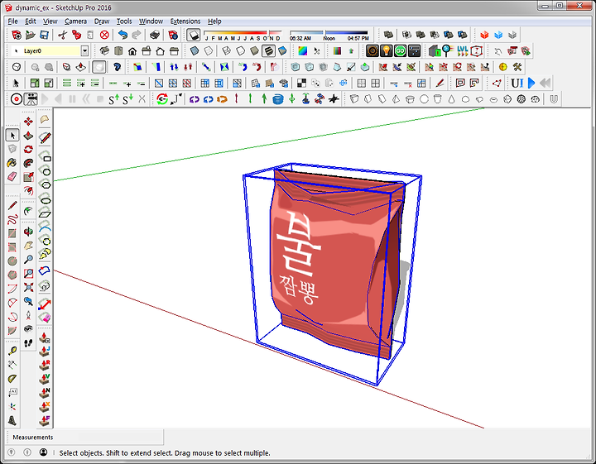Select the Look Around eye tool
The height and width of the screenshot is (464, 596).
pyautogui.click(x=28, y=328)
